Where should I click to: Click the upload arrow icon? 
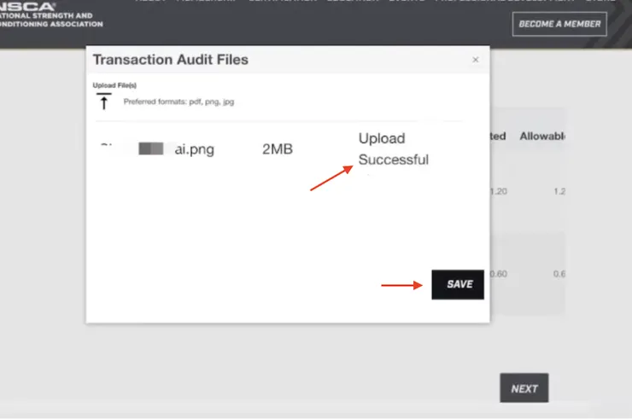104,102
